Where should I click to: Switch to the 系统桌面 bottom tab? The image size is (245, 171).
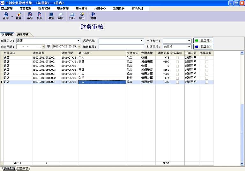click(x=9, y=168)
